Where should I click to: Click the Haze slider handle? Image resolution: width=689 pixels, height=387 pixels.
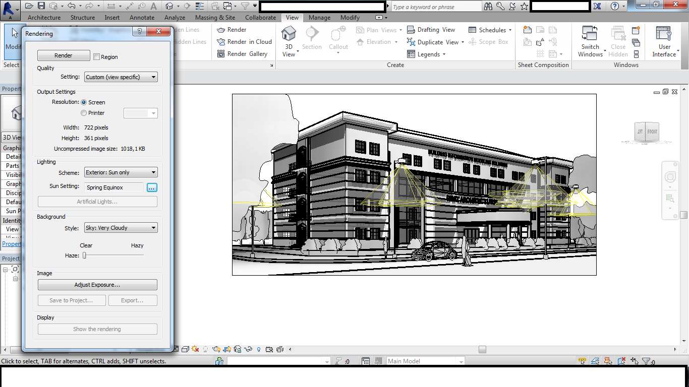pos(85,255)
